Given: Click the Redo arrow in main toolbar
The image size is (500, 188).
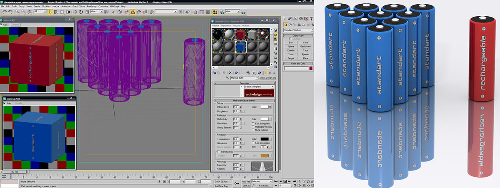Looking at the screenshot, I should coord(10,12).
